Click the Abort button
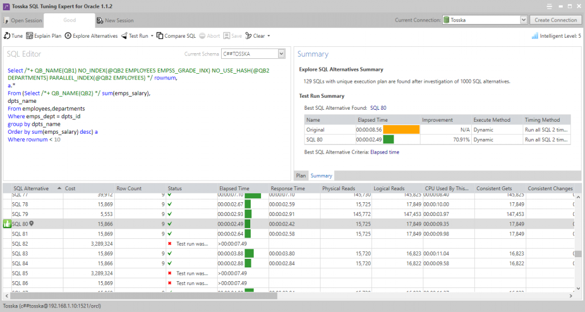Screen dimensions: 585x312 (209, 36)
